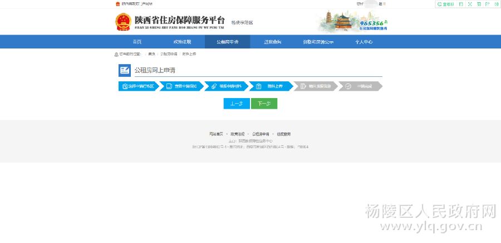Screen dimensions: 501x243
Task: Click the national emblem logo
Action: (122, 22)
